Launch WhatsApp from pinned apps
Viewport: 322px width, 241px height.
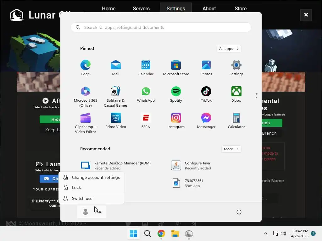[x=146, y=94]
